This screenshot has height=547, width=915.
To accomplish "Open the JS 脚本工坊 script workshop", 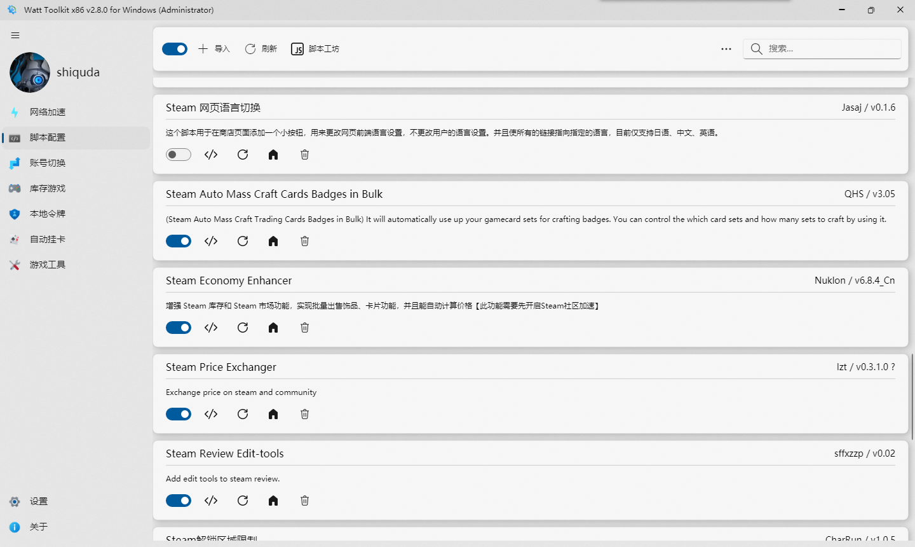I will pos(316,48).
